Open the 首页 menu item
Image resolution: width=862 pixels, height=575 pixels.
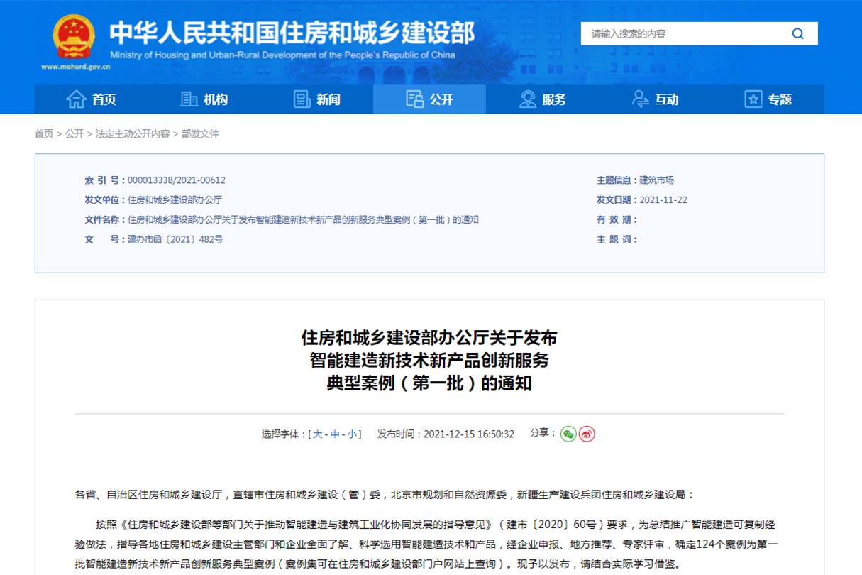point(103,99)
